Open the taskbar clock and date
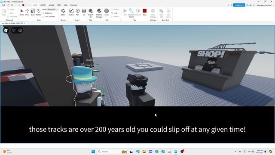275x155 pixels. click(260, 152)
